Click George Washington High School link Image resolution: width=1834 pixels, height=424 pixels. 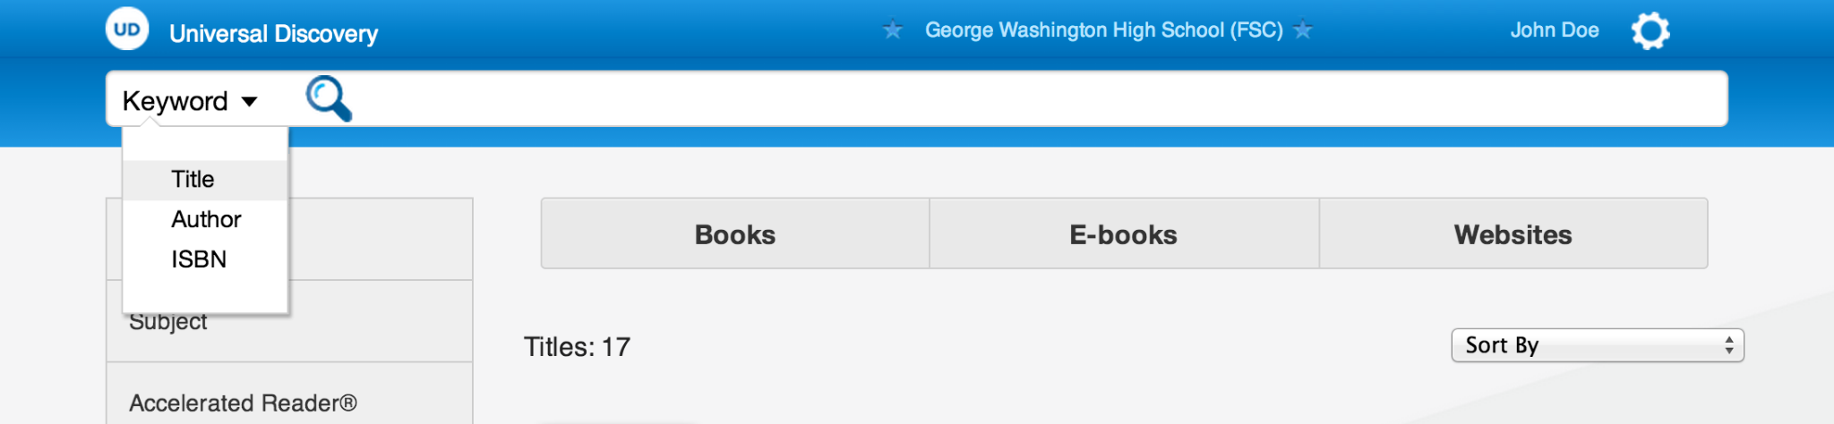tap(1104, 30)
